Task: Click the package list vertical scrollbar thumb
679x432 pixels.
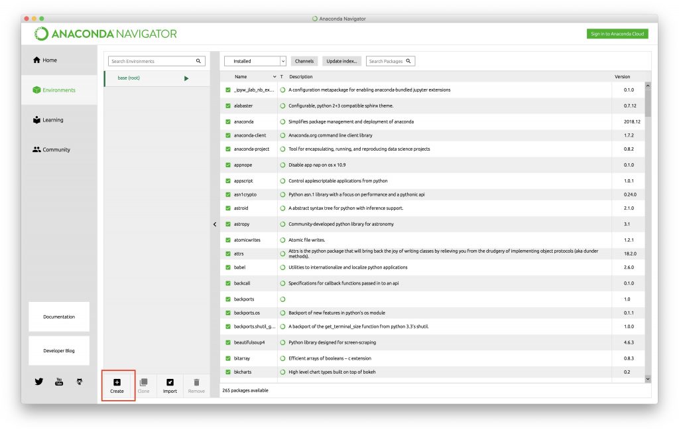Action: pyautogui.click(x=648, y=103)
